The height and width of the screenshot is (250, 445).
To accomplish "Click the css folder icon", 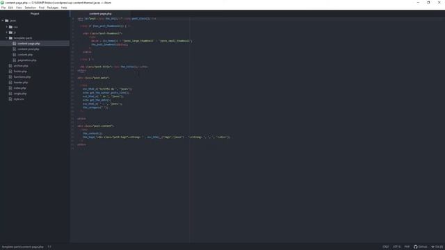I will pos(11,27).
